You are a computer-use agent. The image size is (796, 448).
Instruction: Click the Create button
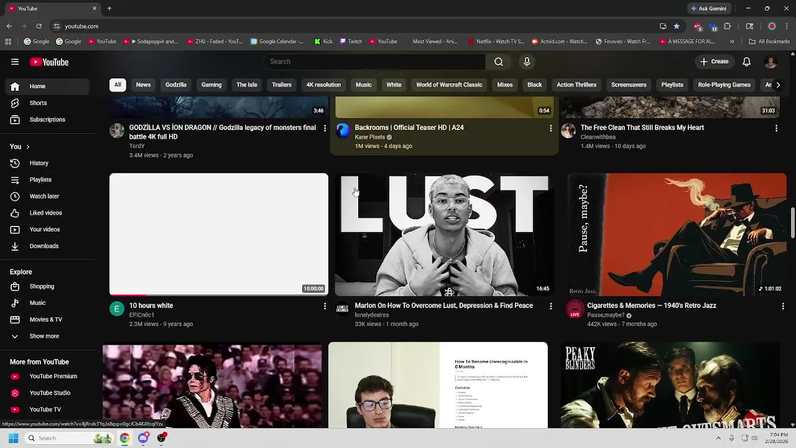click(x=714, y=62)
